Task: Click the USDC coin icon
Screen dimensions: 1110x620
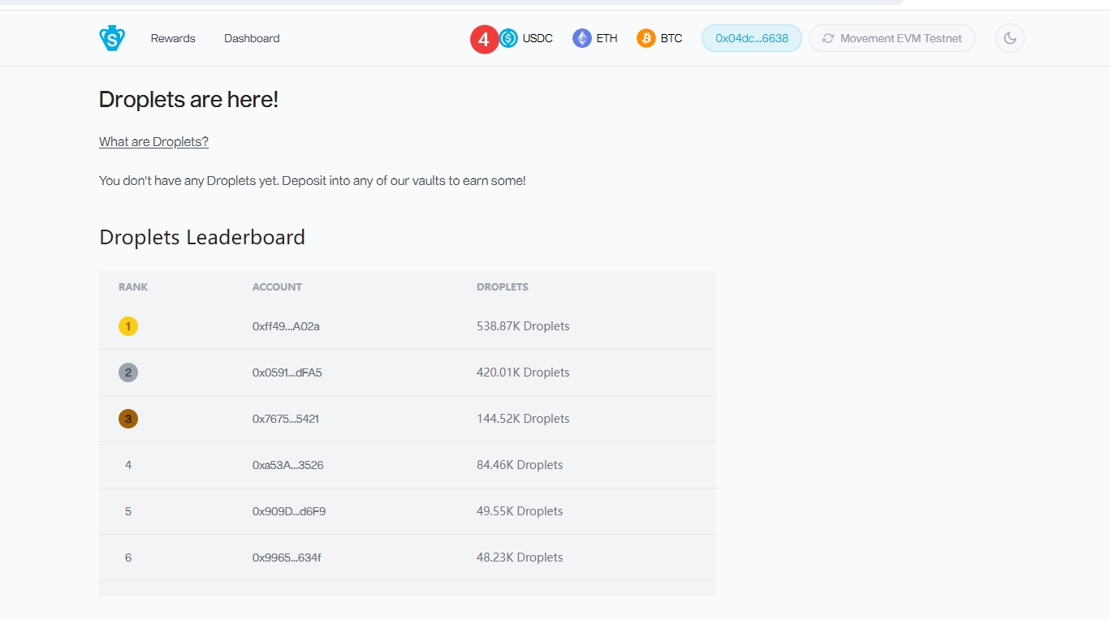Action: click(x=509, y=38)
